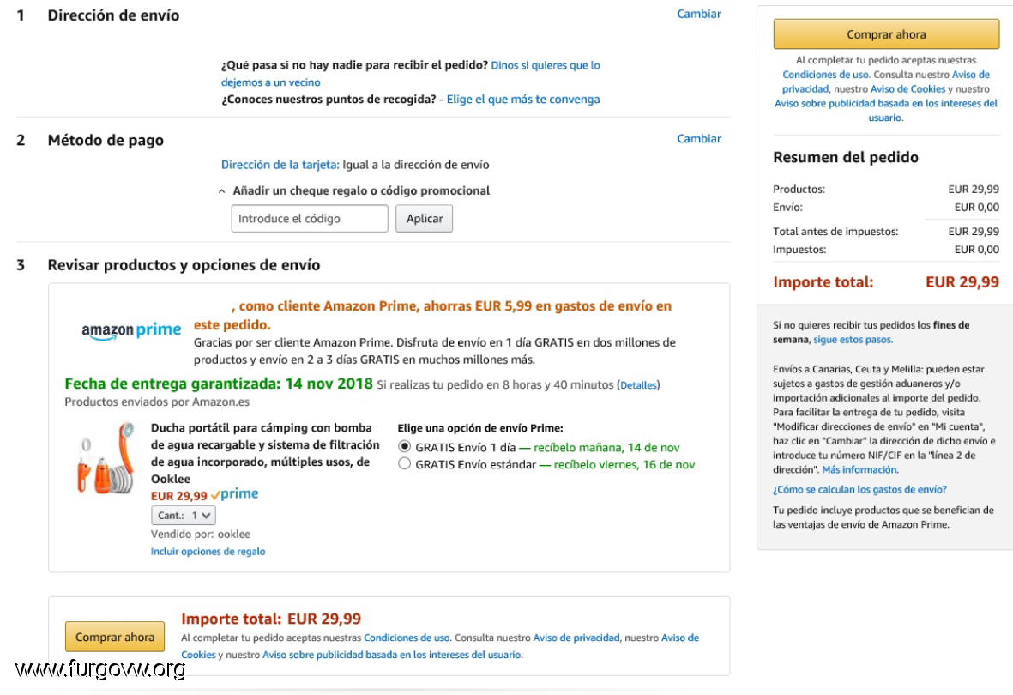Open Más información about NIF/CIF

[x=859, y=469]
